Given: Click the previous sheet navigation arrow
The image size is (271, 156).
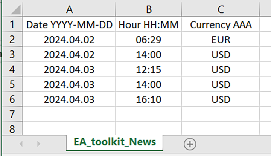Looking at the screenshot, I should [x=21, y=144].
